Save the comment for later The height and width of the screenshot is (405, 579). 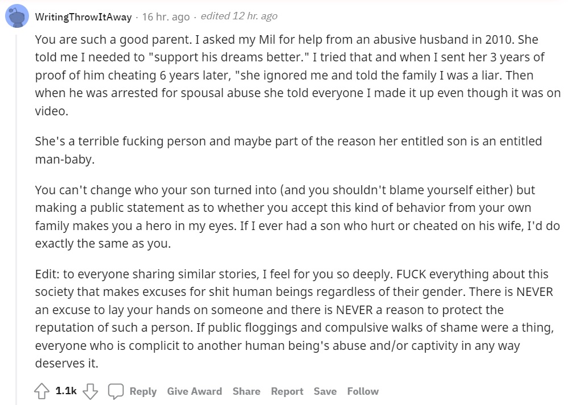(x=325, y=391)
